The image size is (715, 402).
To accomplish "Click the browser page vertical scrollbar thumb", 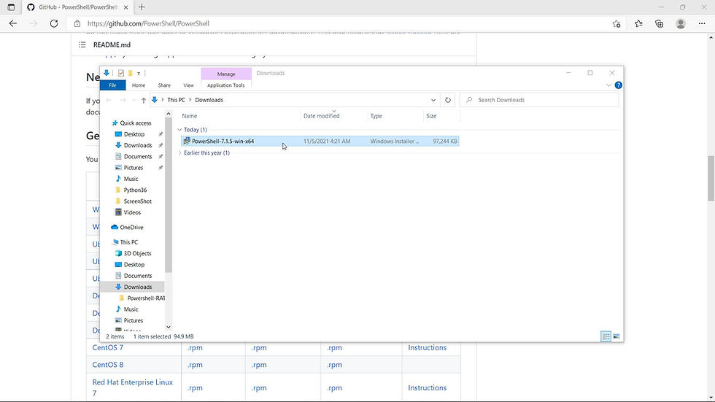I will click(711, 178).
